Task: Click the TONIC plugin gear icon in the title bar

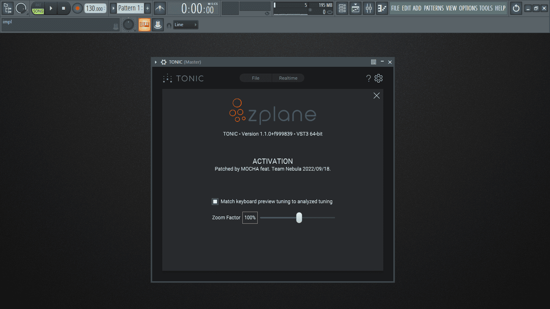Action: (x=163, y=62)
